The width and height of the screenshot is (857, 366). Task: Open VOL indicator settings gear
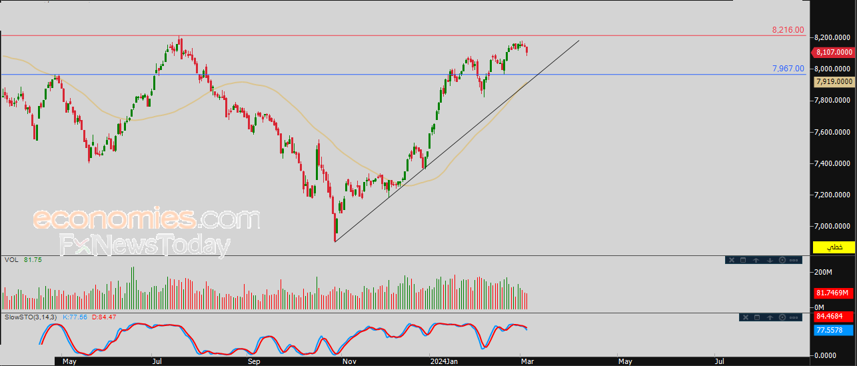click(x=782, y=260)
